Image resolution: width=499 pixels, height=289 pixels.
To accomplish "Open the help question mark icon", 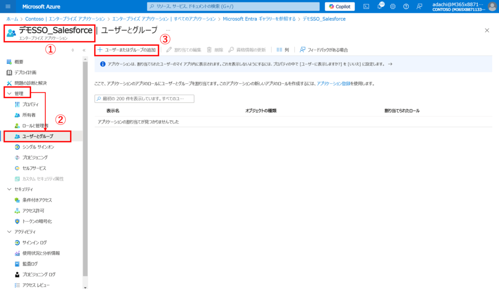I will [x=406, y=6].
